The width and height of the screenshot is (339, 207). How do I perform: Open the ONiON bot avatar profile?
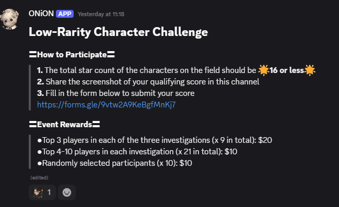9,19
